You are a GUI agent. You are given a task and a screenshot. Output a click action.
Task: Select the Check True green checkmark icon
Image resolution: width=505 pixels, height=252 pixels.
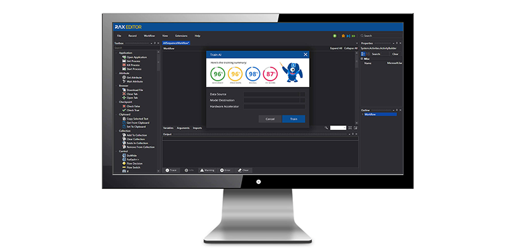click(124, 110)
